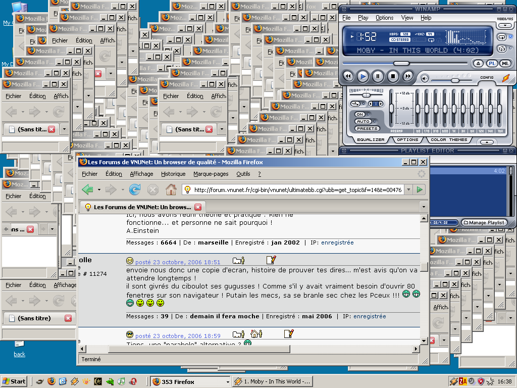Open the Back button history dropdown

point(99,190)
